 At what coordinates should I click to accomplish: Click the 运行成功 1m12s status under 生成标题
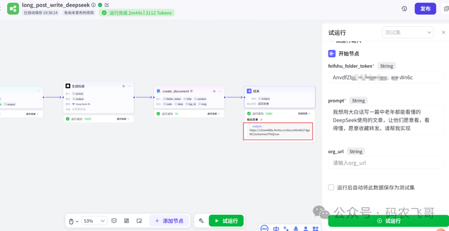click(79, 119)
